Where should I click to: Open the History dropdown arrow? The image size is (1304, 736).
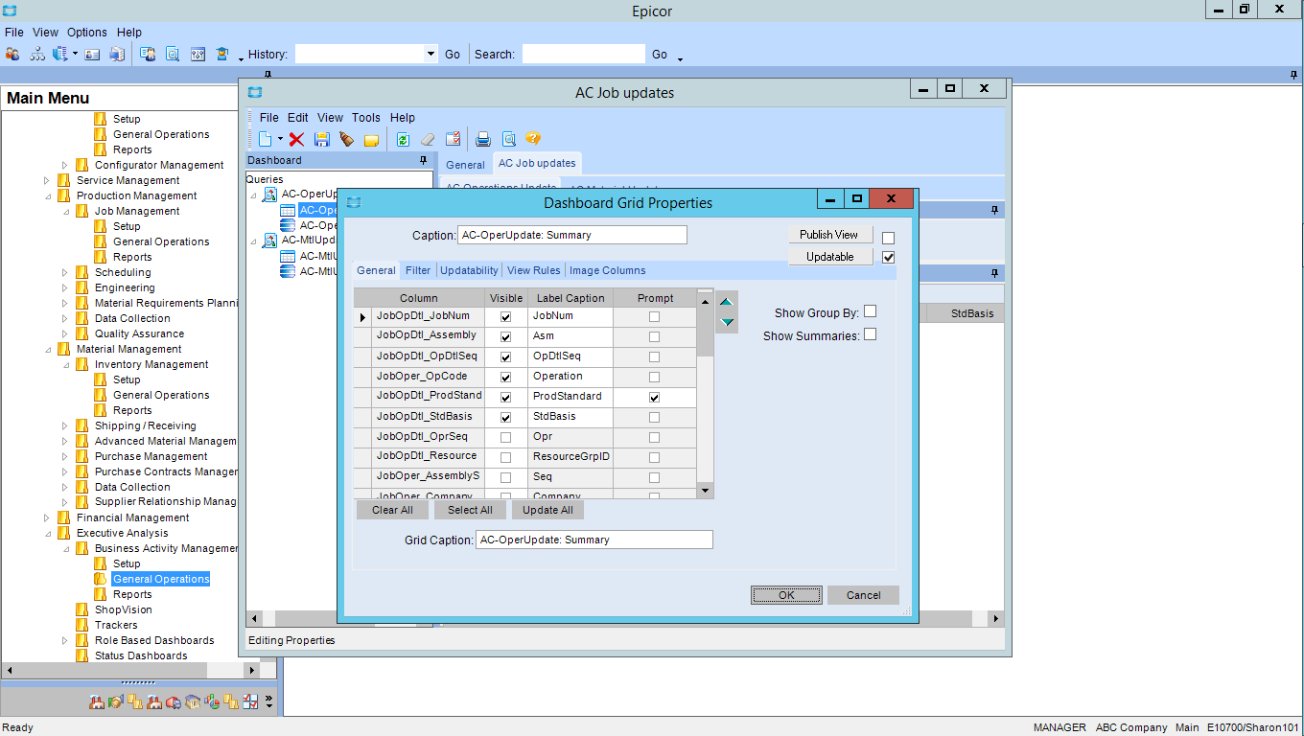431,54
